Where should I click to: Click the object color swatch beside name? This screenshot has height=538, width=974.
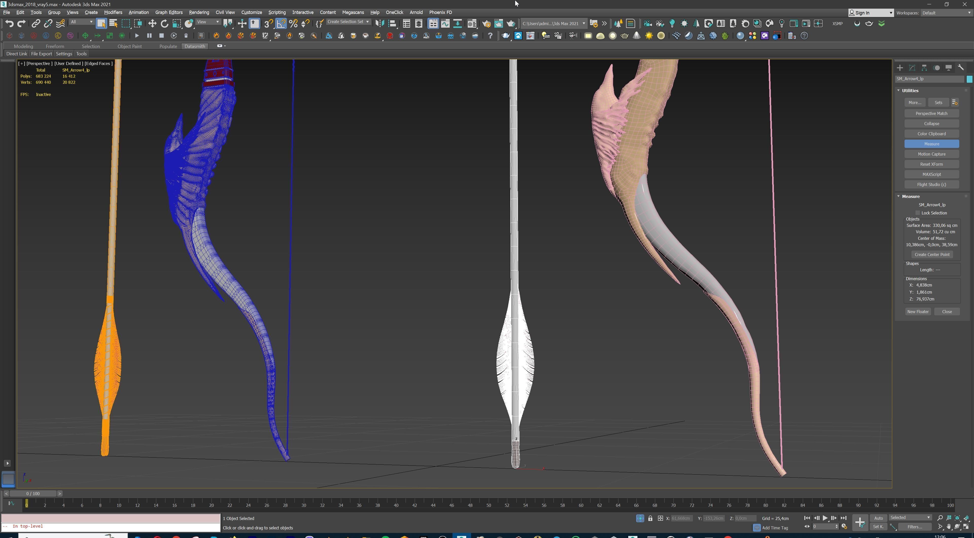tap(969, 79)
